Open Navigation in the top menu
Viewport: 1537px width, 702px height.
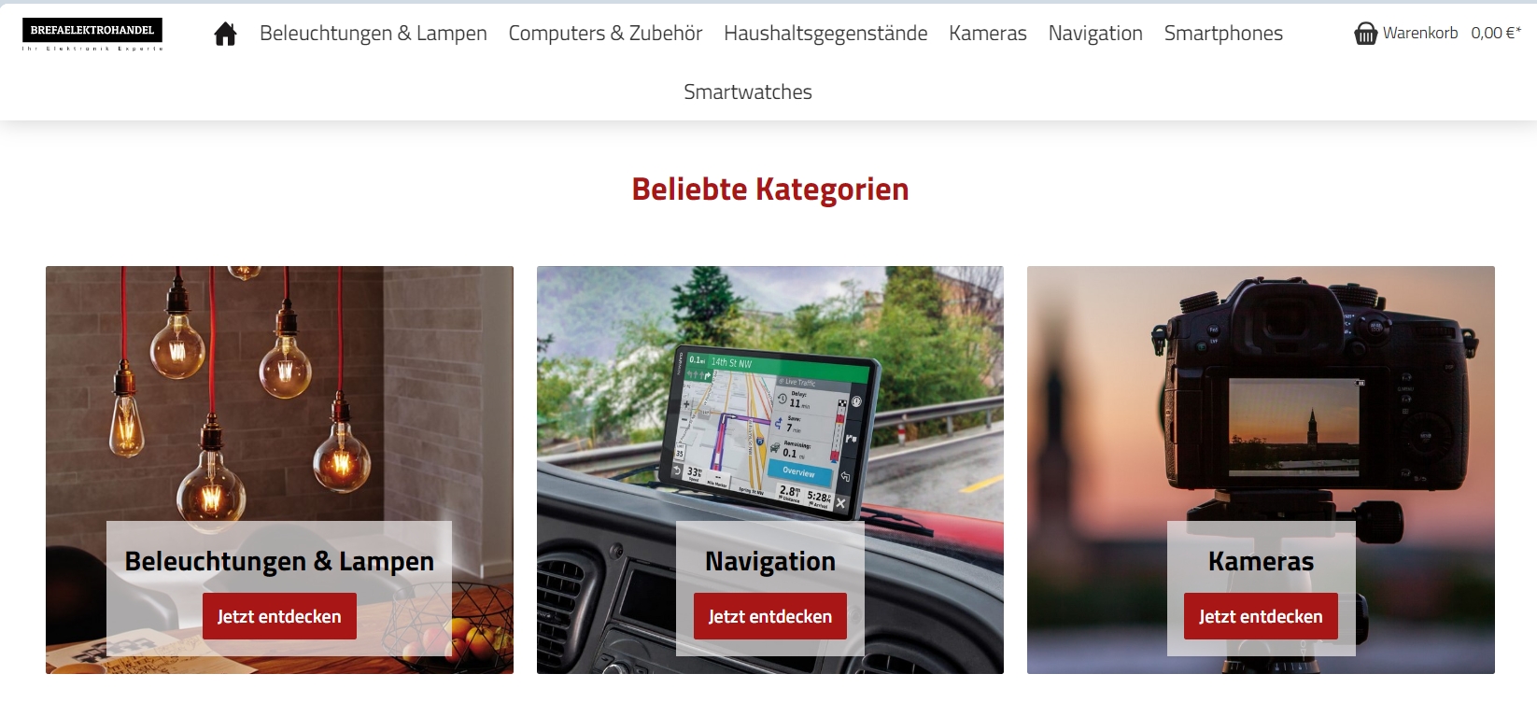pyautogui.click(x=1095, y=34)
